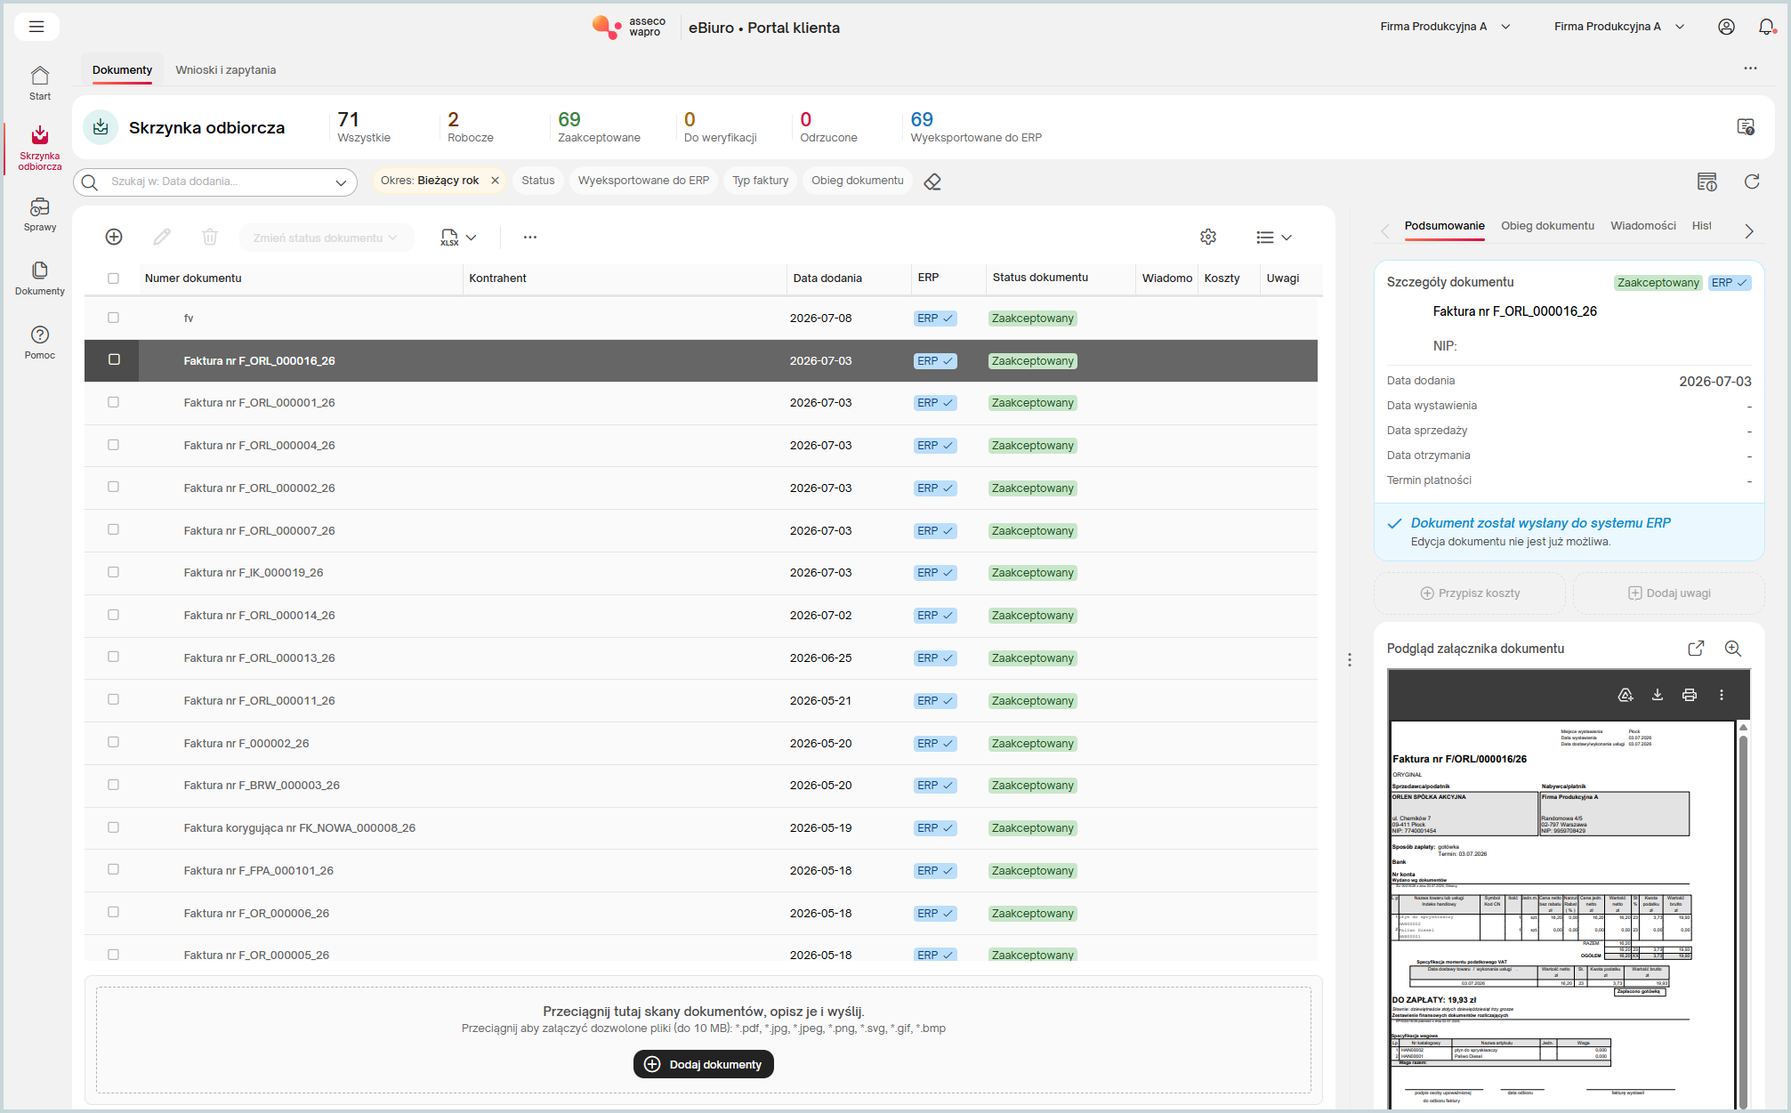This screenshot has height=1113, width=1791.
Task: Click the document info icon beside refresh
Action: pyautogui.click(x=1706, y=181)
